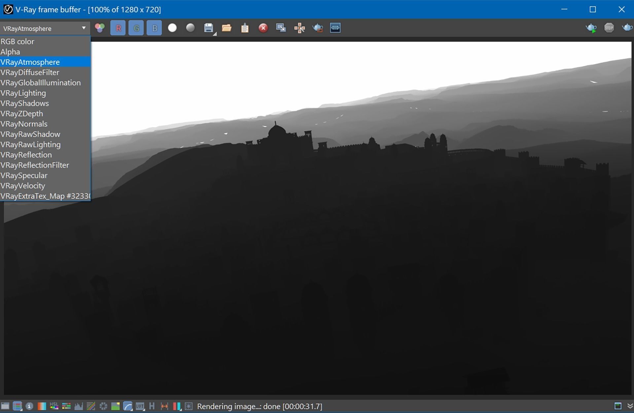Viewport: 634px width, 413px height.
Task: Click Duplicate to 3ds Max frame buffer icon
Action: (281, 28)
